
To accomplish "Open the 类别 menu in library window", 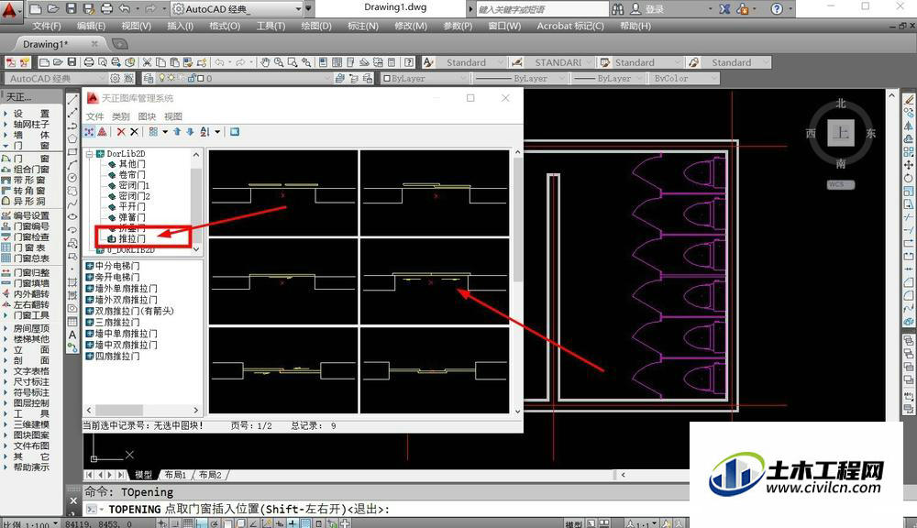I will [120, 116].
